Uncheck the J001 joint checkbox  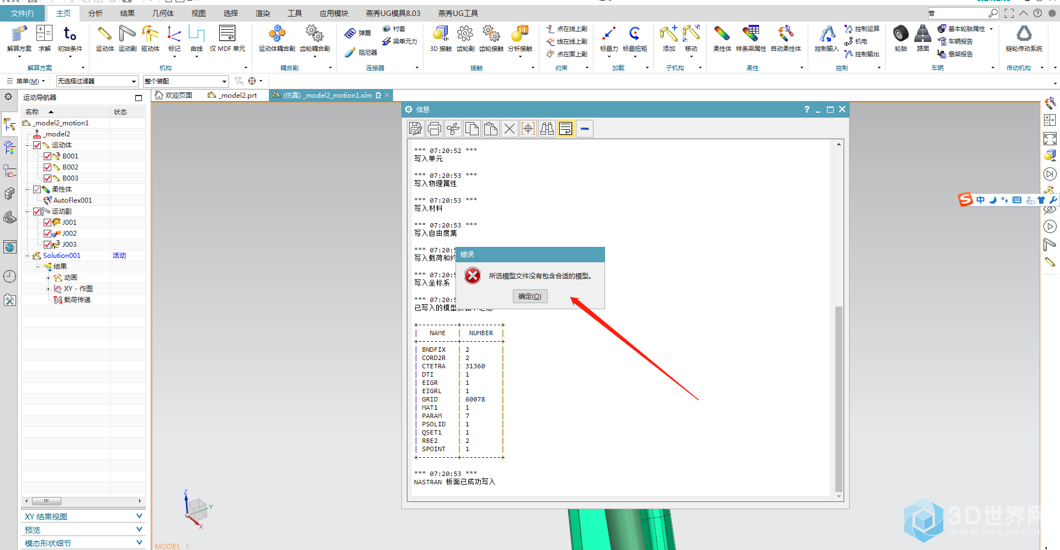47,223
